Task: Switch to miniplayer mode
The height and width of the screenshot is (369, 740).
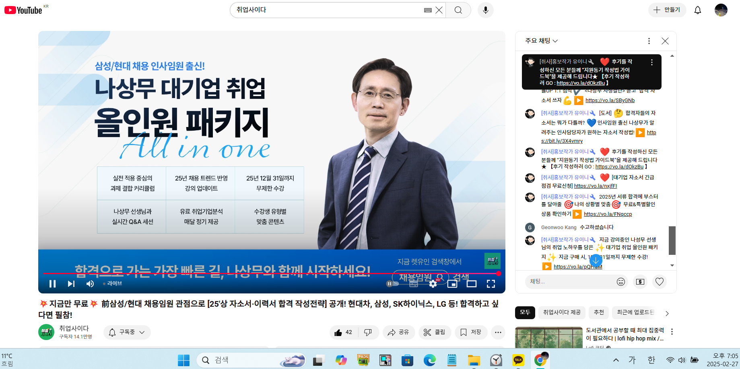Action: (452, 284)
